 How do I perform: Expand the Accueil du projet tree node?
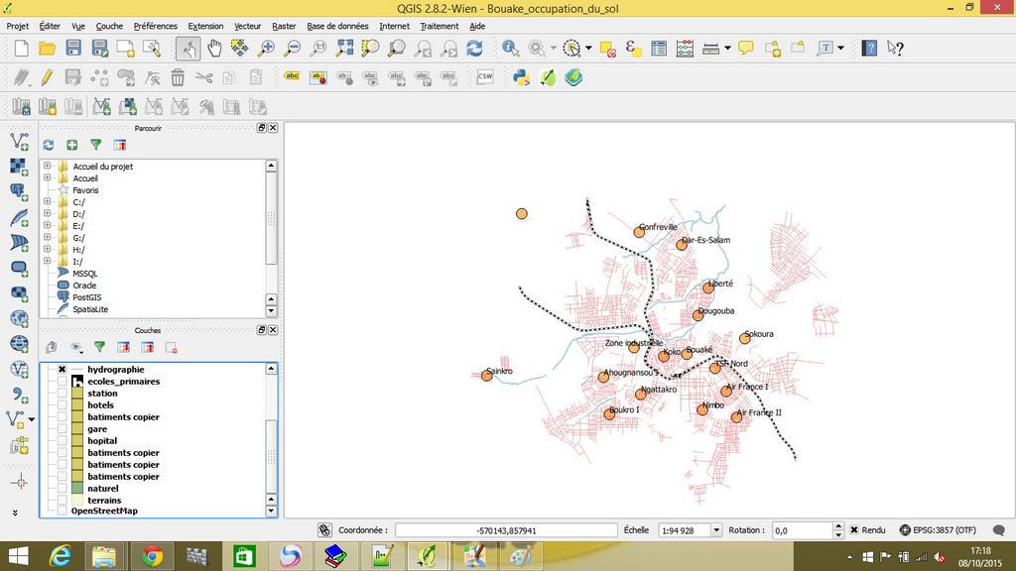click(x=47, y=166)
